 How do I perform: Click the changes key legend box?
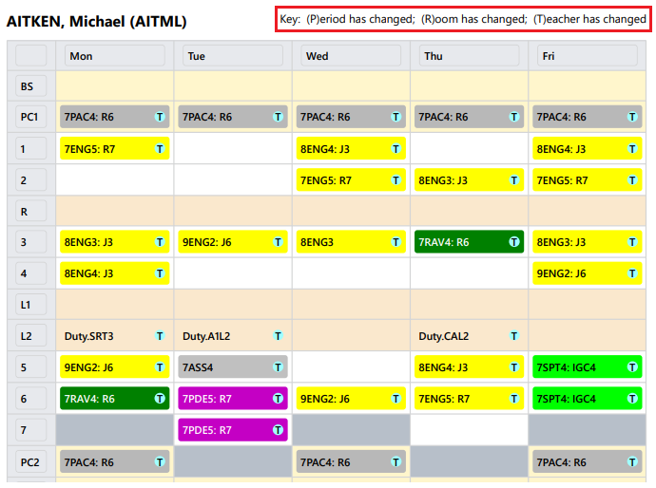(463, 19)
